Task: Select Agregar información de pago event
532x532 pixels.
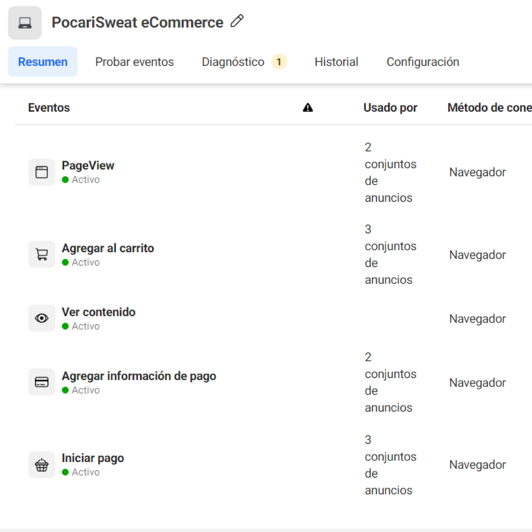Action: point(139,376)
